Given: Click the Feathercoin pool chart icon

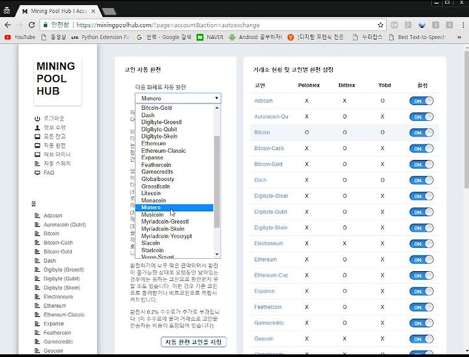Looking at the screenshot, I should pos(37,332).
